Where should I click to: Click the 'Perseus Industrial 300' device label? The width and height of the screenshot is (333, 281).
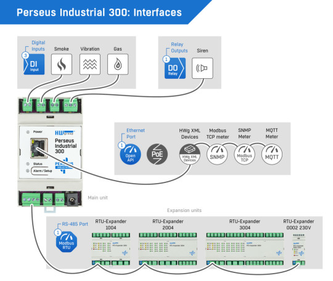pos(65,146)
